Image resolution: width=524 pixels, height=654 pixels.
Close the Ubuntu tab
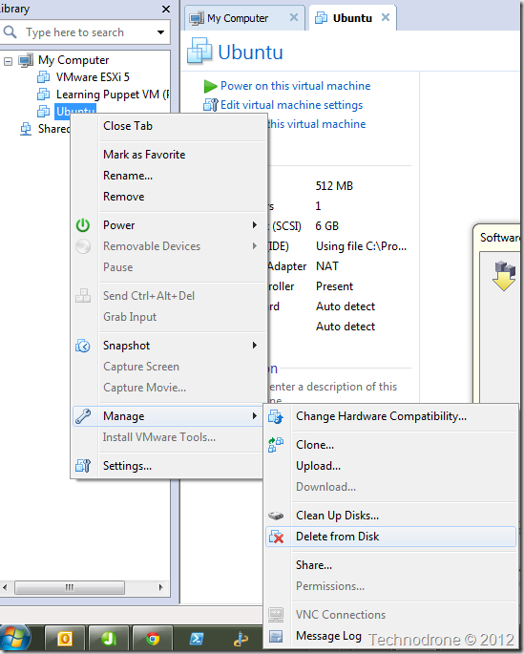[386, 17]
